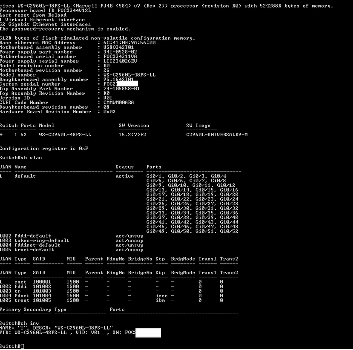Select motherboard serial number FOC234311VA

click(x=120, y=57)
